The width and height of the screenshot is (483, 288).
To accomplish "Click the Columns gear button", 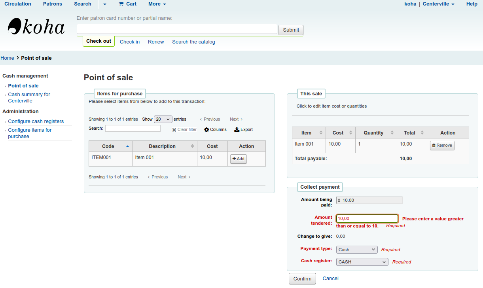I will click(x=215, y=130).
